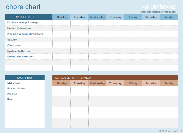Click the Friday cell for Clean room
The image size is (183, 133).
(x=133, y=45)
